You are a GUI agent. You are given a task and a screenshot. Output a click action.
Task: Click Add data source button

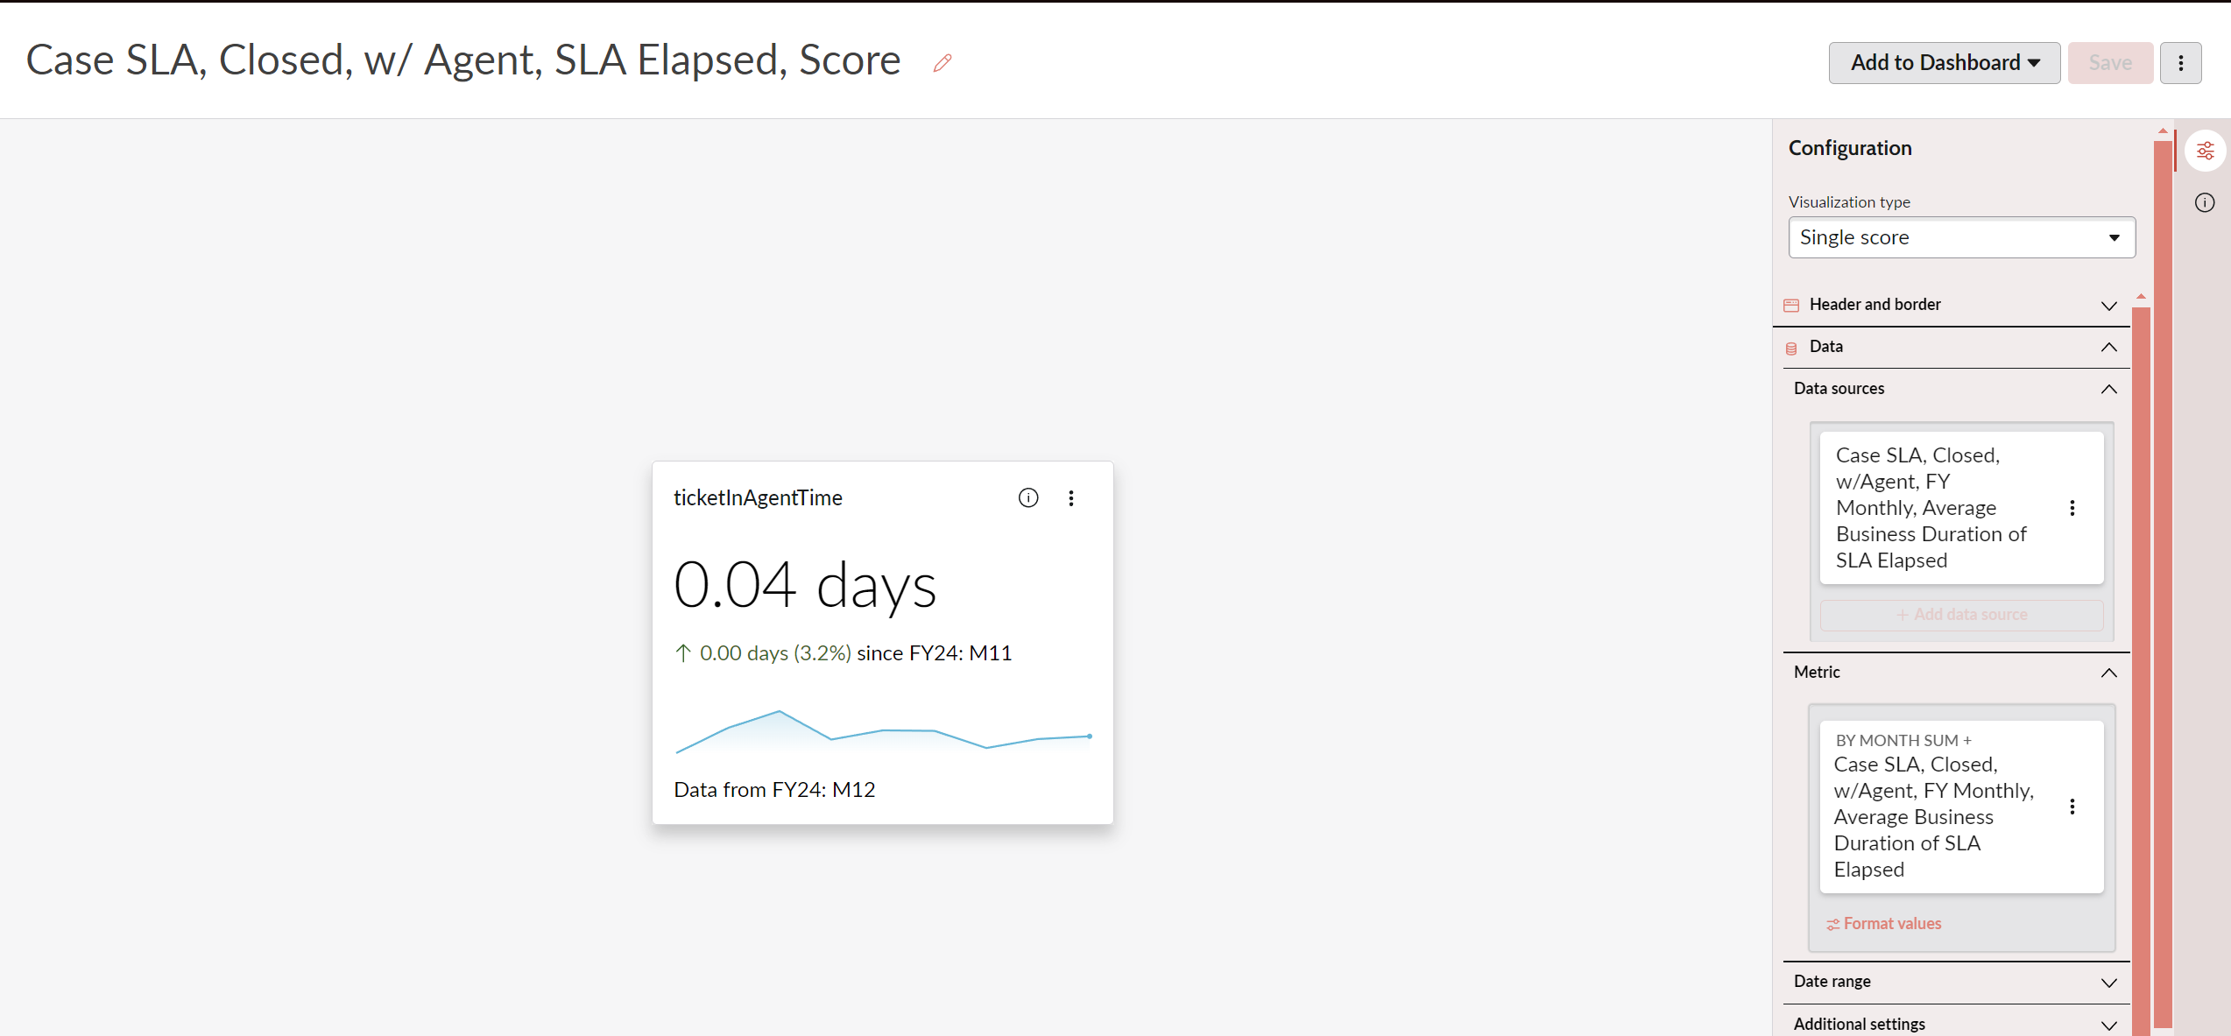pos(1961,615)
